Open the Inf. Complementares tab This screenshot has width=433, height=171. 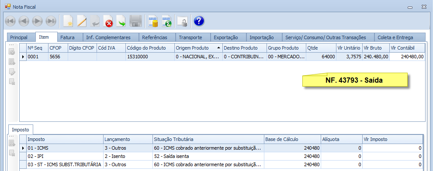[111, 37]
